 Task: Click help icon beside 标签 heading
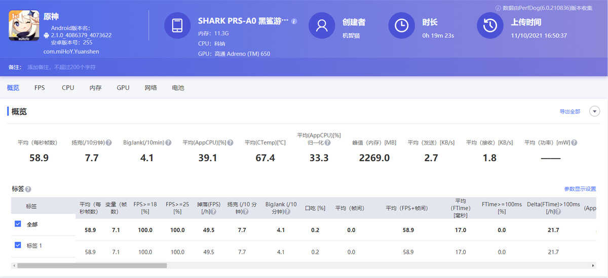[28, 189]
